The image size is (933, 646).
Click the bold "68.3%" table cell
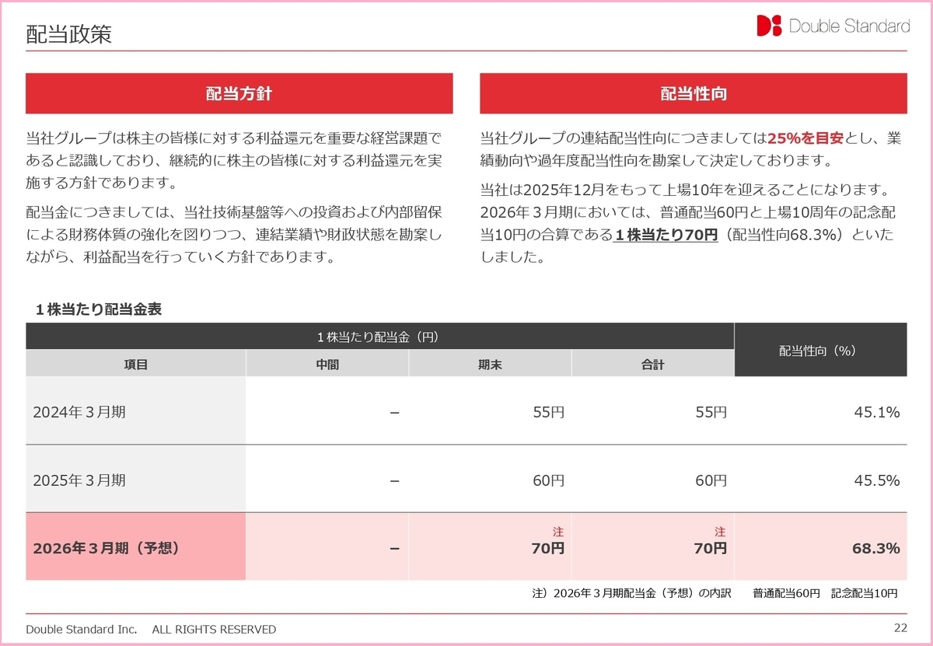[876, 548]
